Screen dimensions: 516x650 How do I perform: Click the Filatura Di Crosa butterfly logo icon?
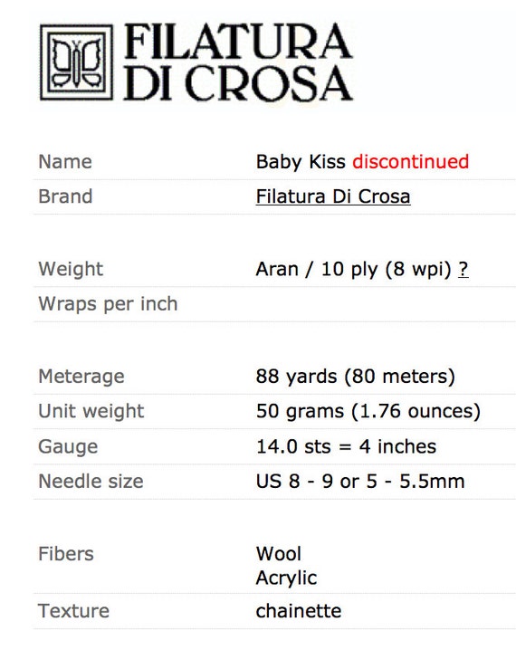(76, 62)
